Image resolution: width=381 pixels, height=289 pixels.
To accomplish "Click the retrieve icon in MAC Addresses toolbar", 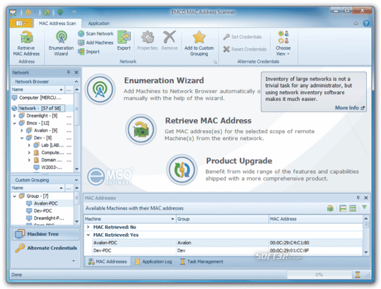I will [330, 208].
